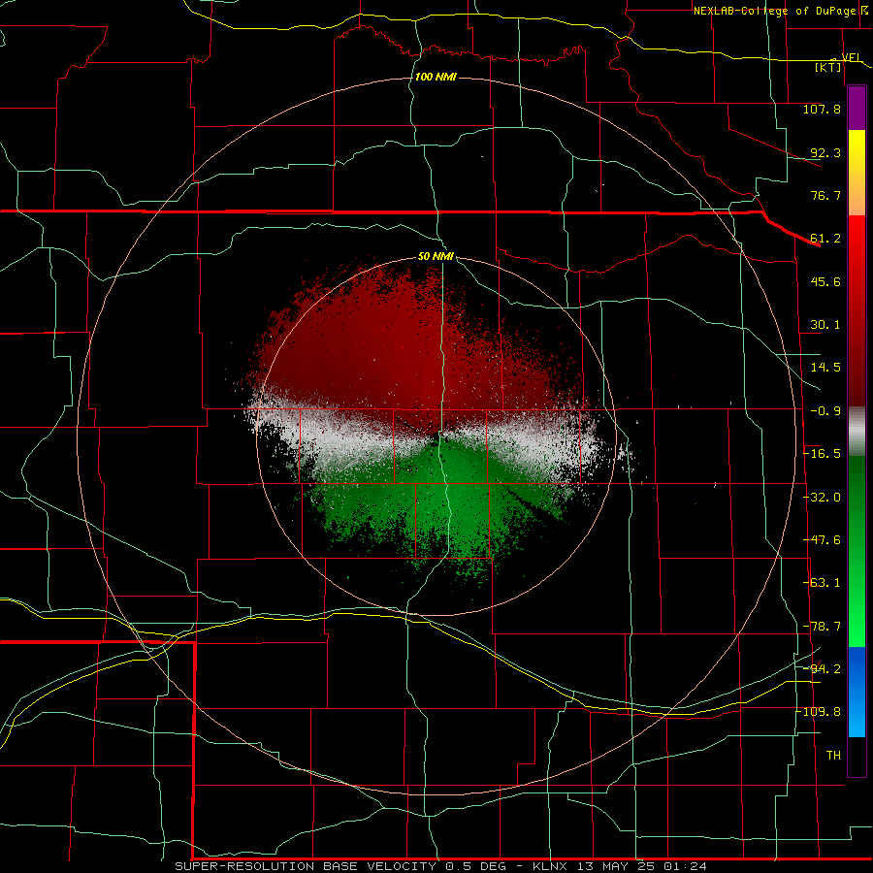Screen dimensions: 873x873
Task: Click the [KT] units label
Action: point(828,67)
